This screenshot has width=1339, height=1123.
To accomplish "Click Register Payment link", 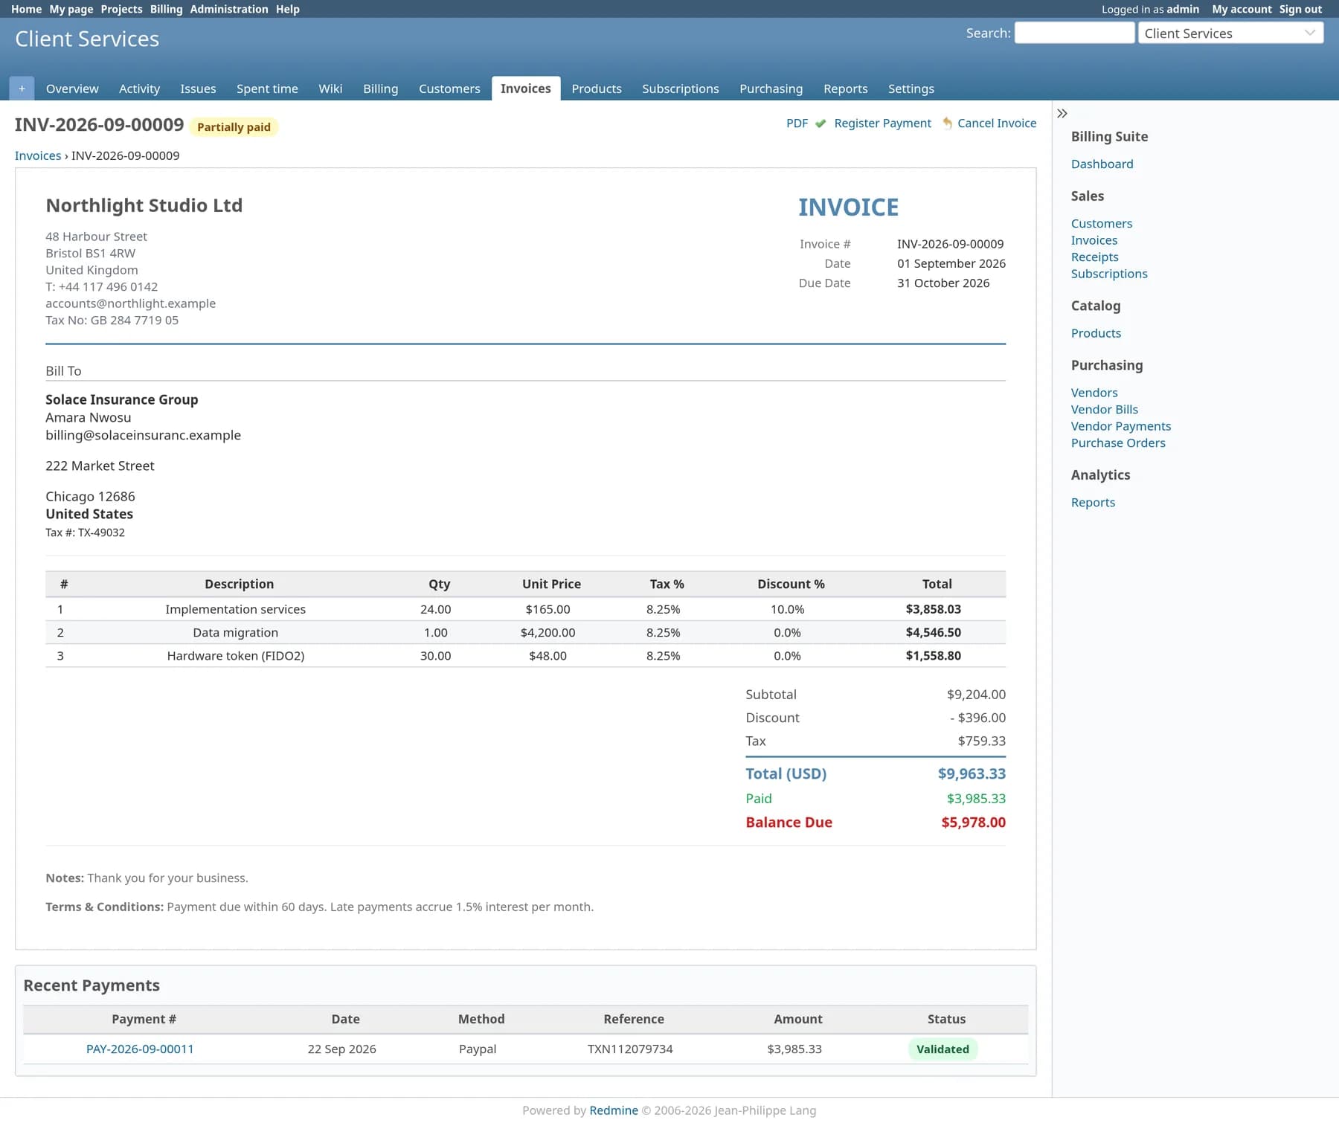I will [882, 123].
